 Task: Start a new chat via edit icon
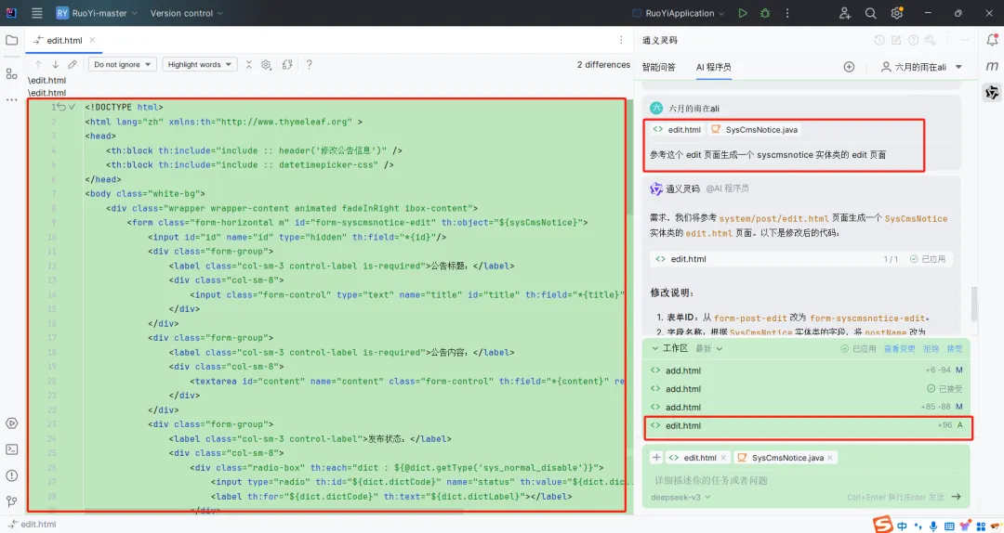pos(896,40)
